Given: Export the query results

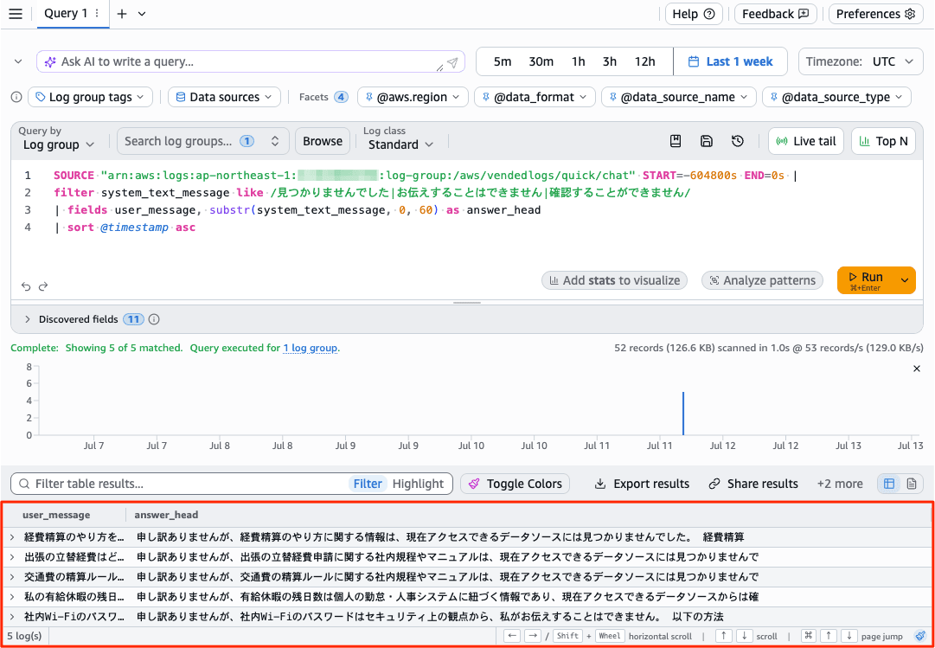Looking at the screenshot, I should [643, 484].
